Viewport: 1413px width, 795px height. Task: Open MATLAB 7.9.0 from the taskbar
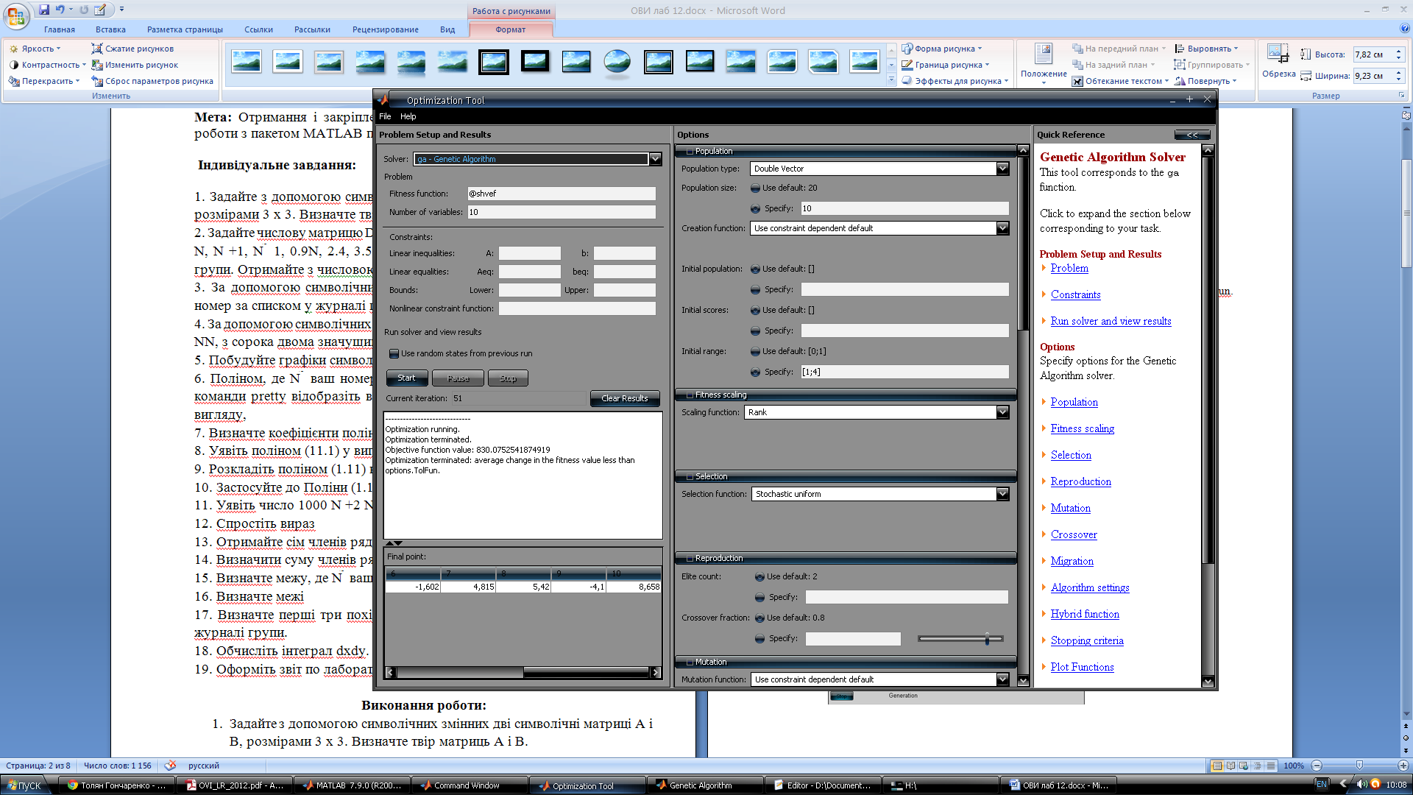pos(352,785)
